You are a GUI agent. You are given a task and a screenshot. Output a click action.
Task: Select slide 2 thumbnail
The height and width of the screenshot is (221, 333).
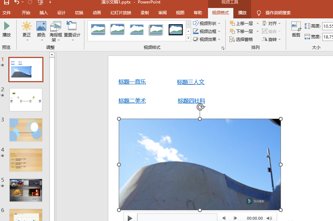click(26, 100)
